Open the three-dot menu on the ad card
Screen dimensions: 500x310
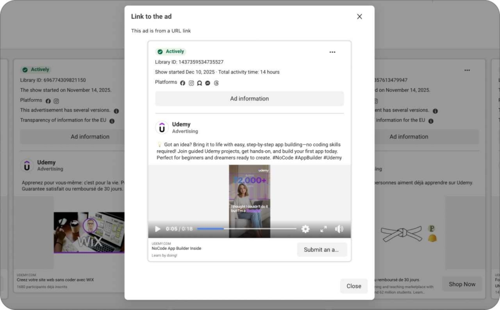click(x=333, y=52)
